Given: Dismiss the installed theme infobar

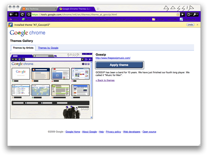Looking at the screenshot, I should click(x=197, y=25).
